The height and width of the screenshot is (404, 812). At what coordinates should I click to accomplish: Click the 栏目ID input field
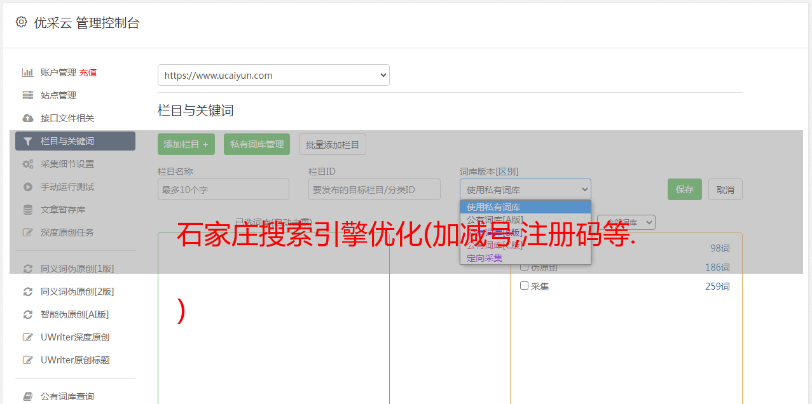point(375,189)
